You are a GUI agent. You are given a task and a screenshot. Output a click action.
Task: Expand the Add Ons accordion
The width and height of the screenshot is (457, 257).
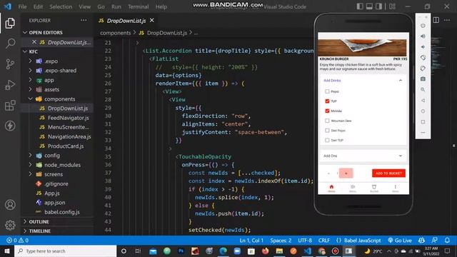[x=363, y=156]
